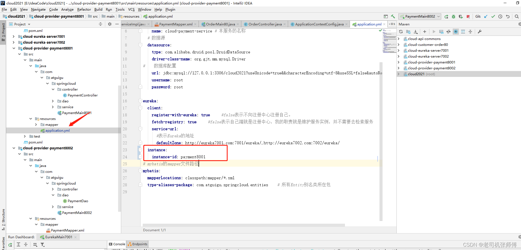The width and height of the screenshot is (521, 250).
Task: Download sources and documentation in Maven toolbar
Action: point(416,32)
